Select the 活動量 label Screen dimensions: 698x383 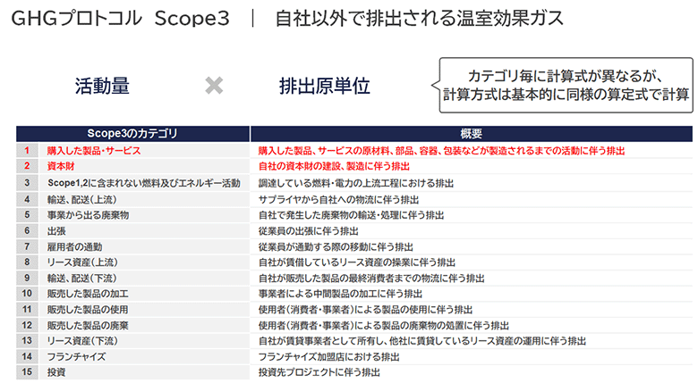(103, 86)
